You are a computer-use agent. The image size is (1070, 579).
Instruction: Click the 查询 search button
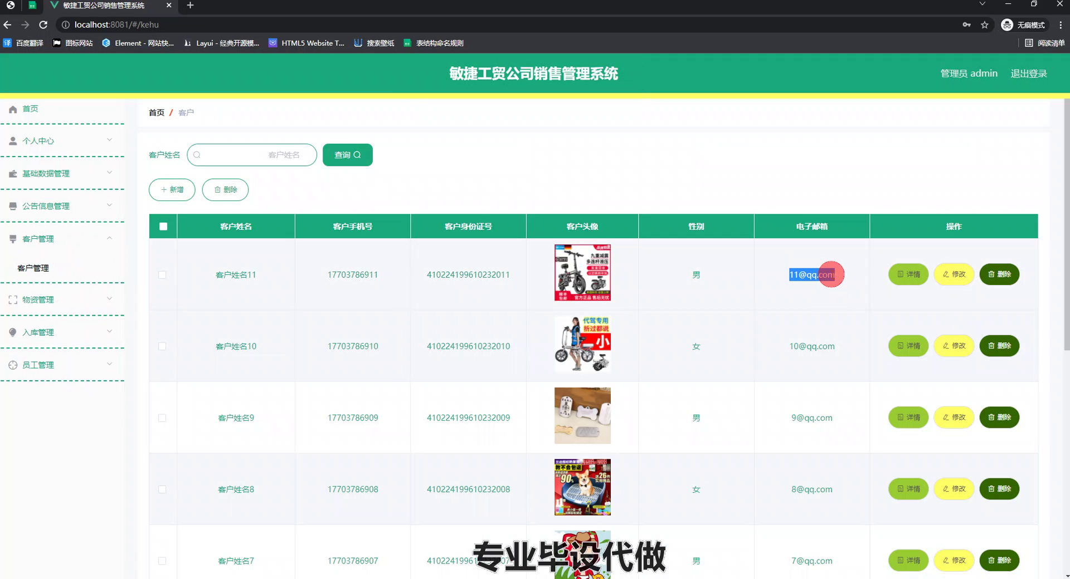[x=348, y=155]
